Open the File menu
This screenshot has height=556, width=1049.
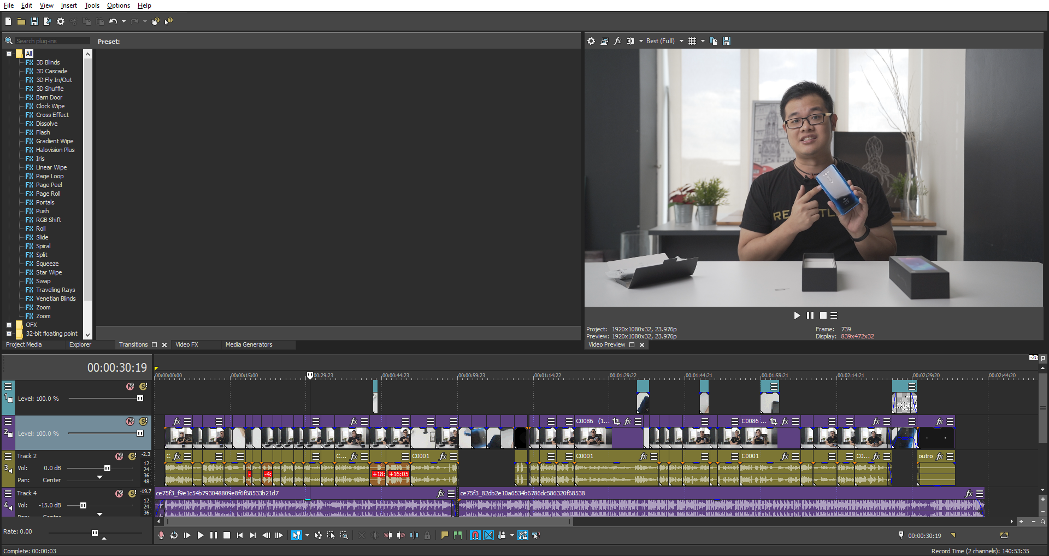click(x=9, y=5)
